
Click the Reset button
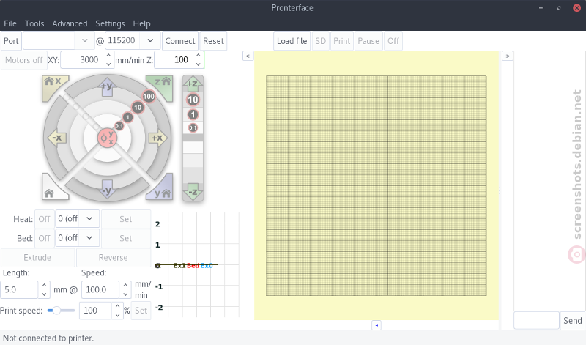213,41
